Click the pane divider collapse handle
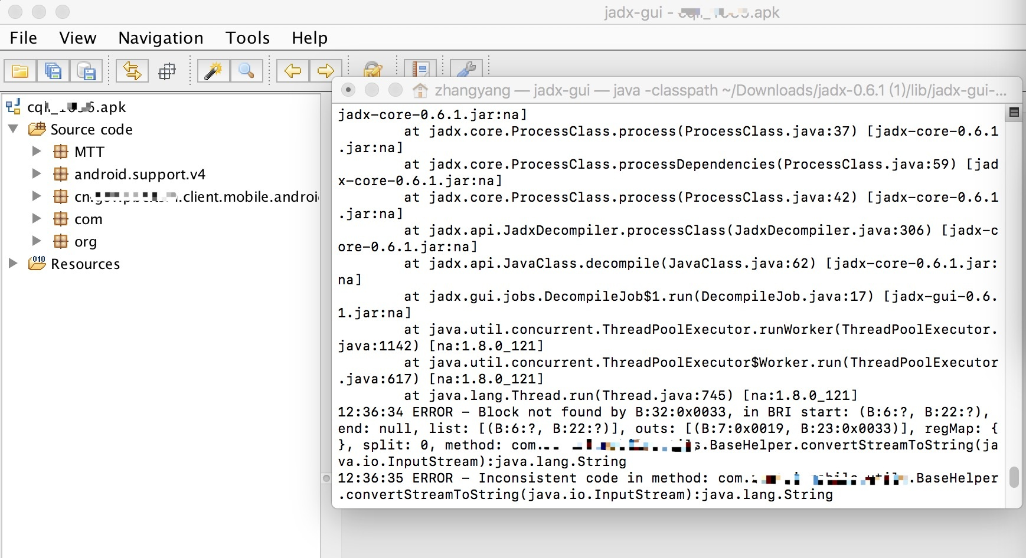This screenshot has height=558, width=1026. (326, 478)
